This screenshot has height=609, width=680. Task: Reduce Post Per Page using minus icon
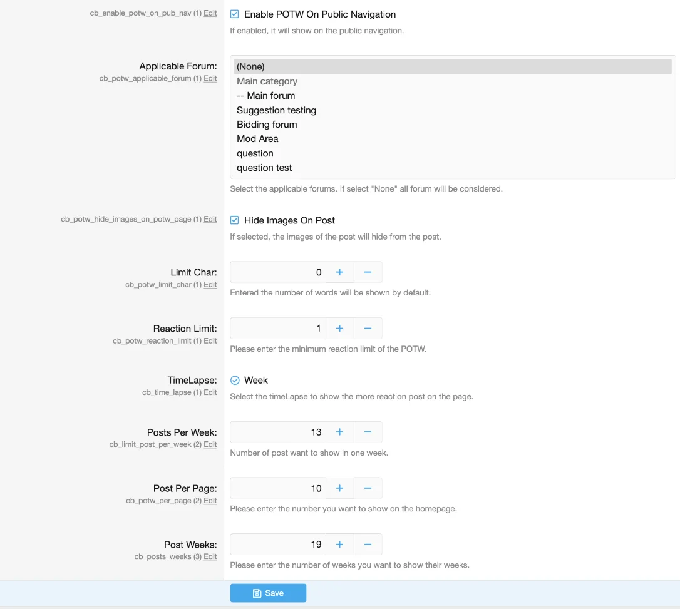tap(368, 488)
